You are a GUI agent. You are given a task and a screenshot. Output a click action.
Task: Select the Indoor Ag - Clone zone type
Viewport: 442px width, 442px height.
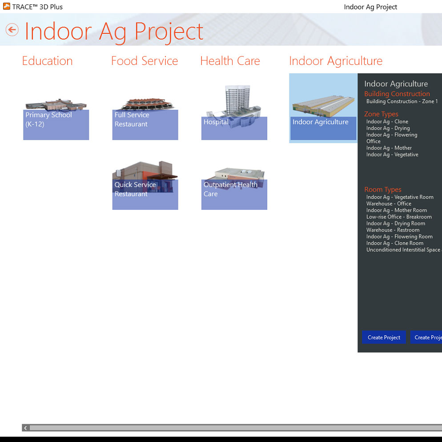tap(387, 121)
